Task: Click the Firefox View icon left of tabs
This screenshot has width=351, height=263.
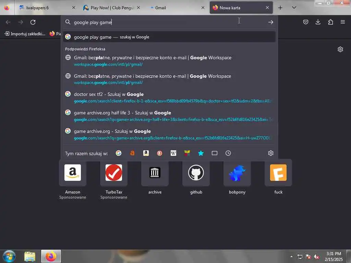Action: (x=7, y=8)
